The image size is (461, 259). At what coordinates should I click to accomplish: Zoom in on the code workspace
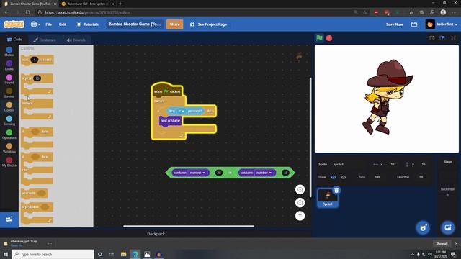pyautogui.click(x=300, y=189)
